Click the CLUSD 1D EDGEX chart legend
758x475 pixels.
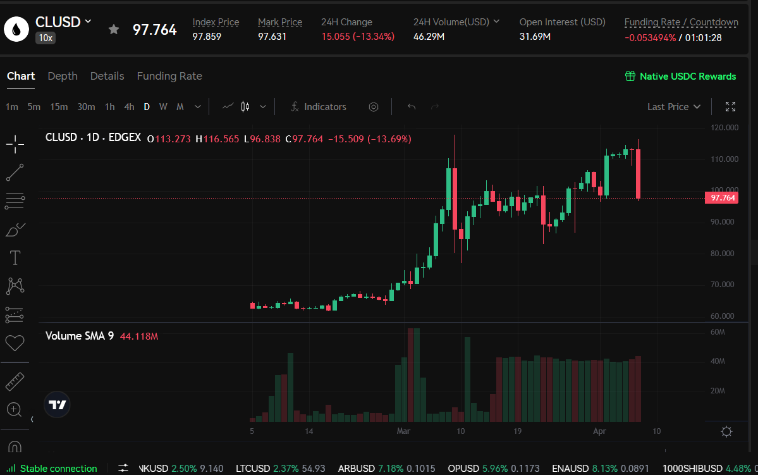(94, 137)
